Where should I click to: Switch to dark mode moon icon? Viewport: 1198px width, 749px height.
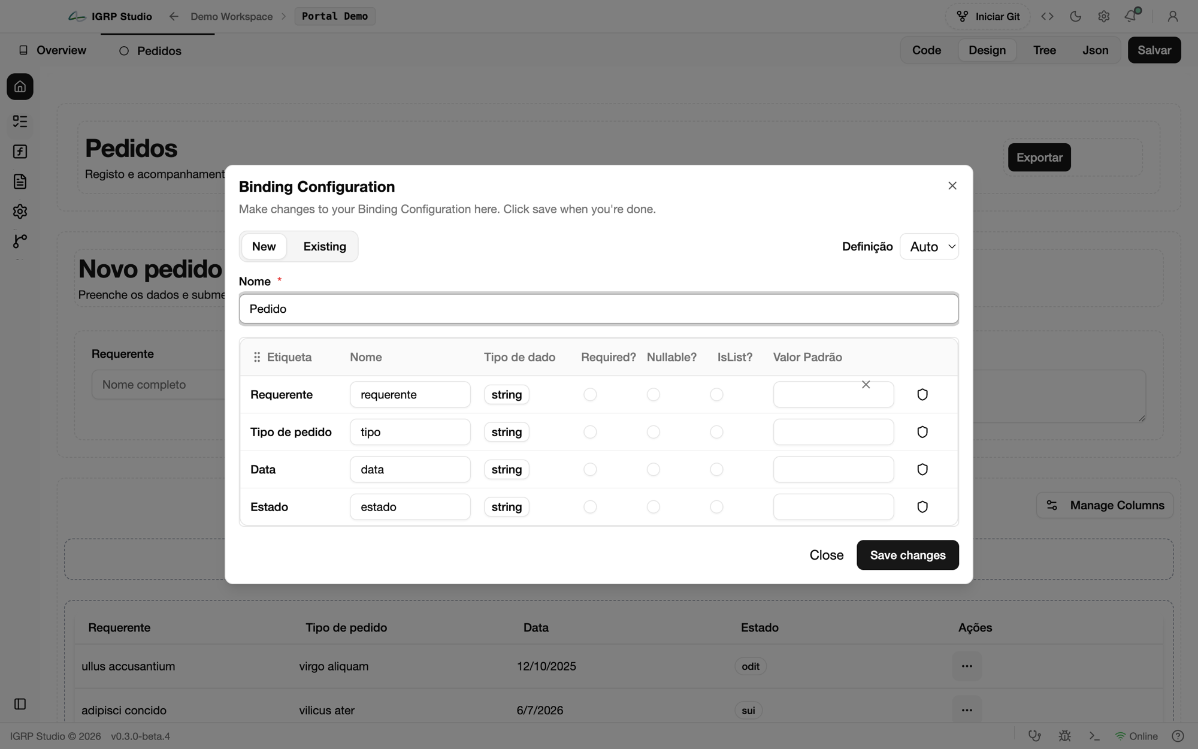[x=1075, y=17]
